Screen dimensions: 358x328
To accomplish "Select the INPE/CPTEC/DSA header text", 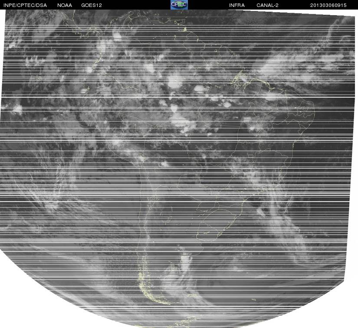I will [25, 5].
